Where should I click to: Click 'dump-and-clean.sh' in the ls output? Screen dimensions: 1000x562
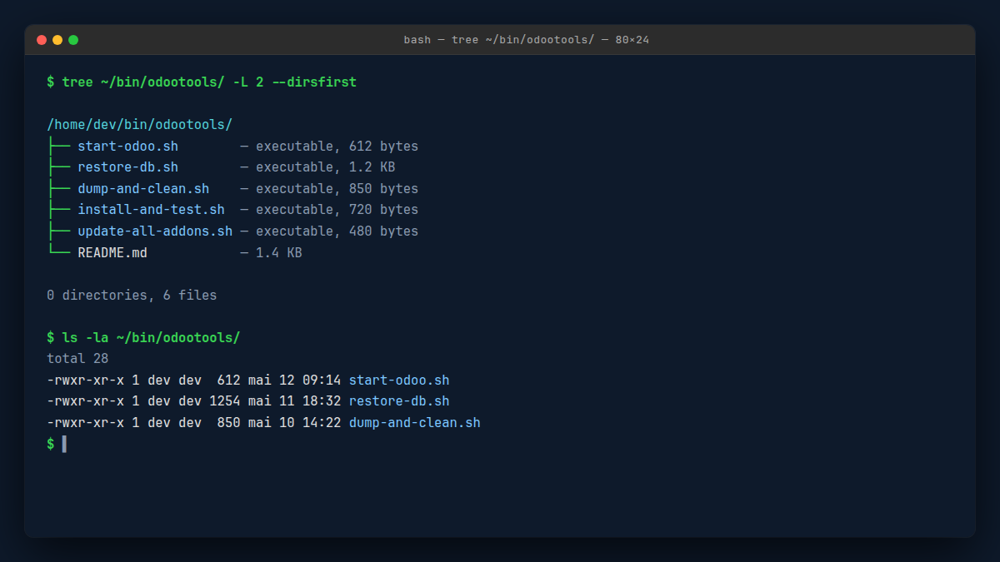click(x=415, y=423)
